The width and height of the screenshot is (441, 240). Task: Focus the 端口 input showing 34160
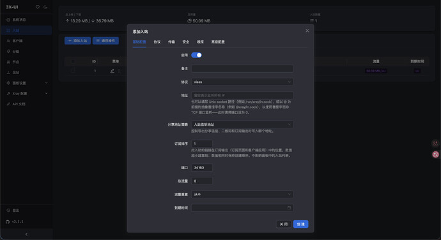pyautogui.click(x=202, y=167)
